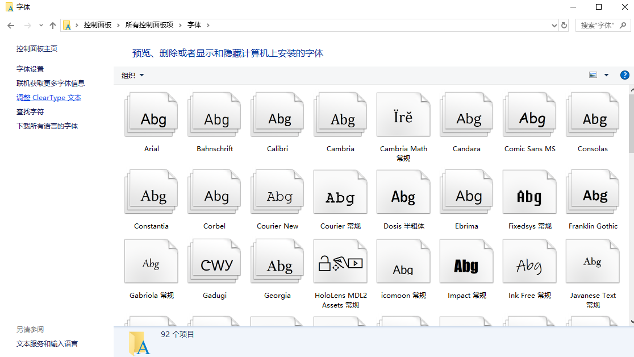Open the 组织 dropdown menu

(133, 76)
